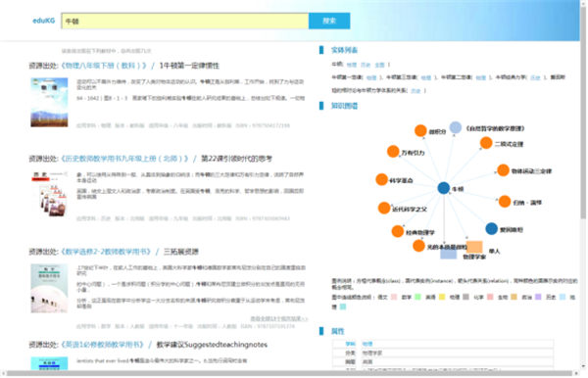
Task: Open the 数学选修2-2教师教学用书 source link
Action: pyautogui.click(x=106, y=252)
